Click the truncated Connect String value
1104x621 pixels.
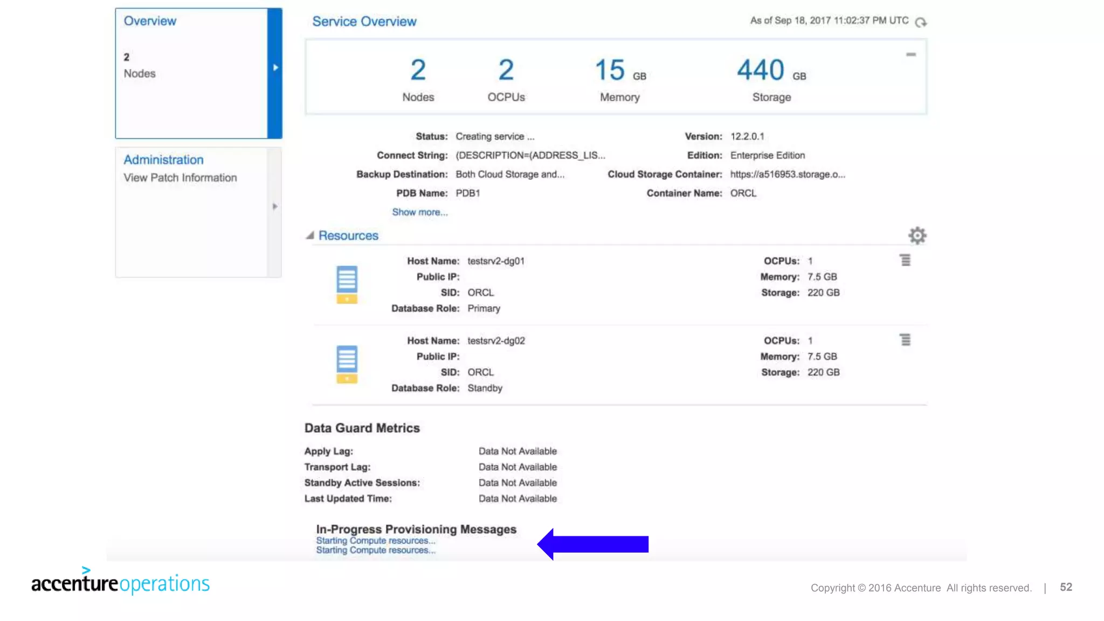pos(530,155)
